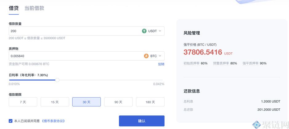The image size is (289, 129).
Task: Focus the 质押物 collateral amount field
Action: pos(74,56)
